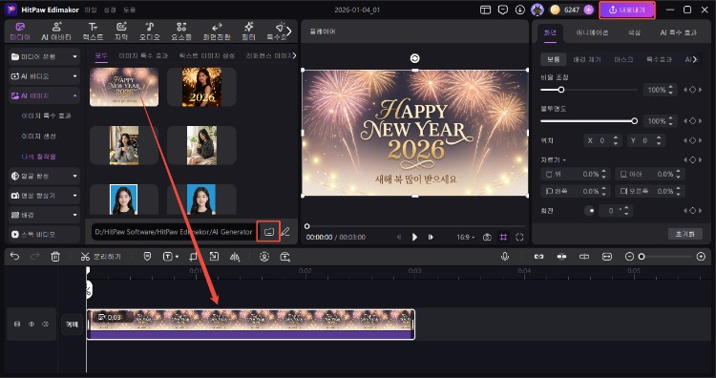Add a marker with the shield marker icon

coord(147,257)
